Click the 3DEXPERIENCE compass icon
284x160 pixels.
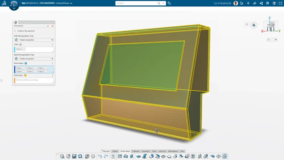point(14,6)
